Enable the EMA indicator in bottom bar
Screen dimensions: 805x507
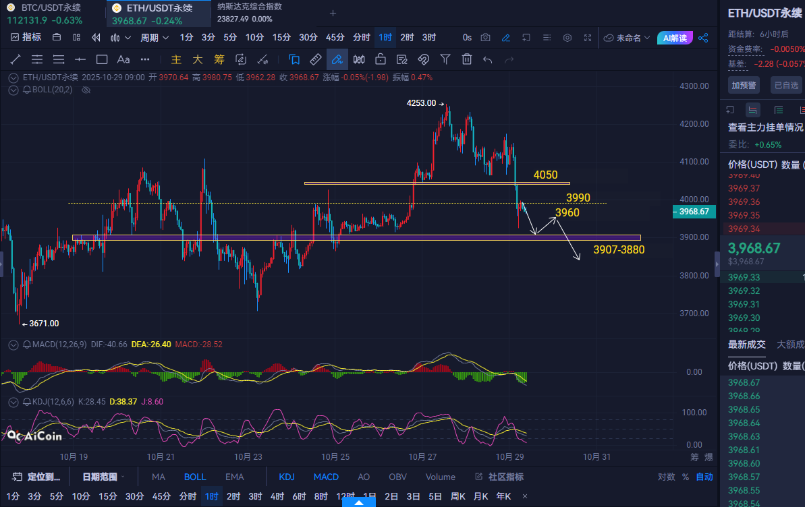tap(234, 477)
